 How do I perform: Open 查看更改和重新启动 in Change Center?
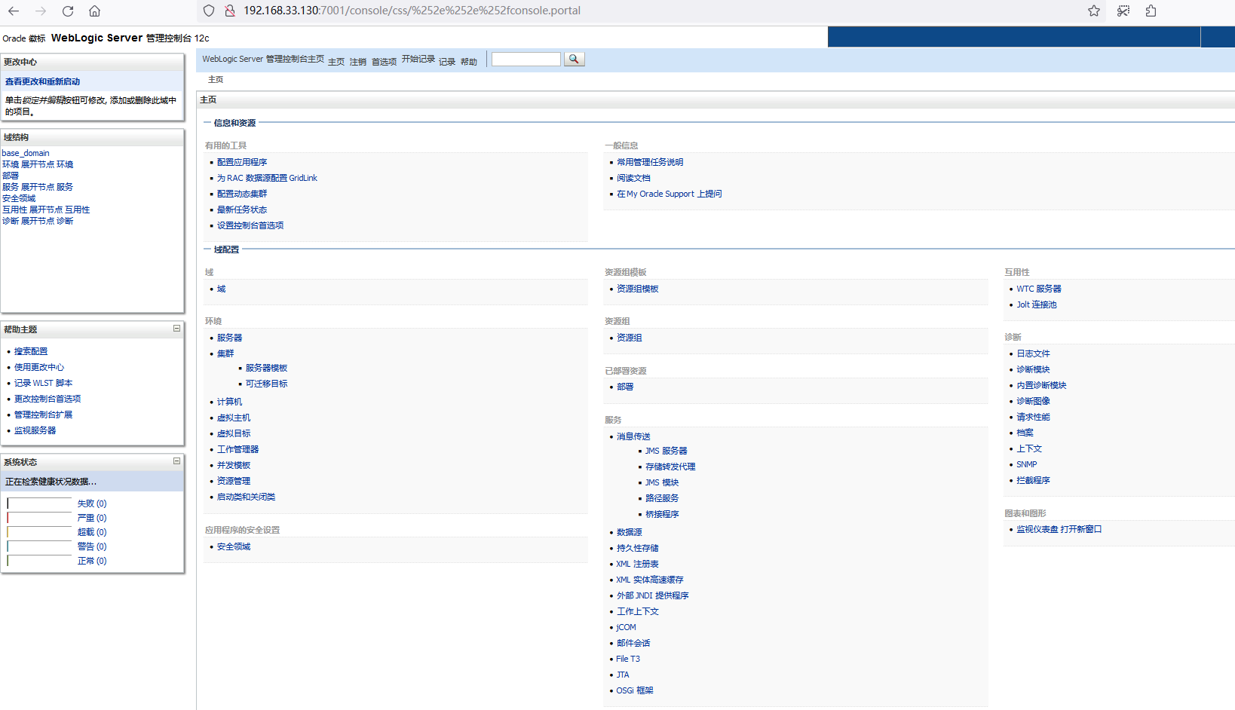(x=42, y=81)
